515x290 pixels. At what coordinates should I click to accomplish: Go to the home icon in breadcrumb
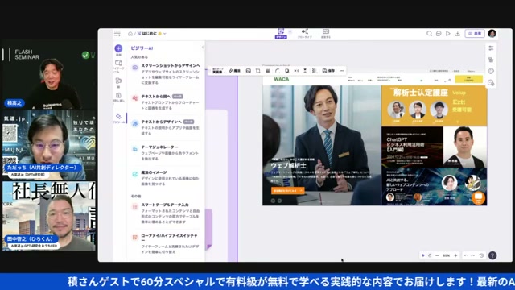click(130, 34)
